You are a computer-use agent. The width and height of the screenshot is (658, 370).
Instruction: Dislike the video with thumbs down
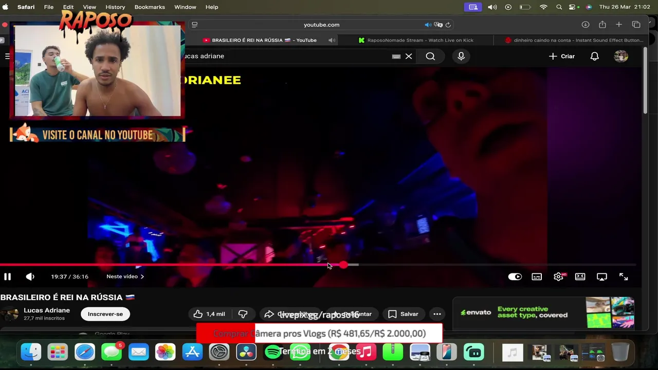pyautogui.click(x=243, y=314)
